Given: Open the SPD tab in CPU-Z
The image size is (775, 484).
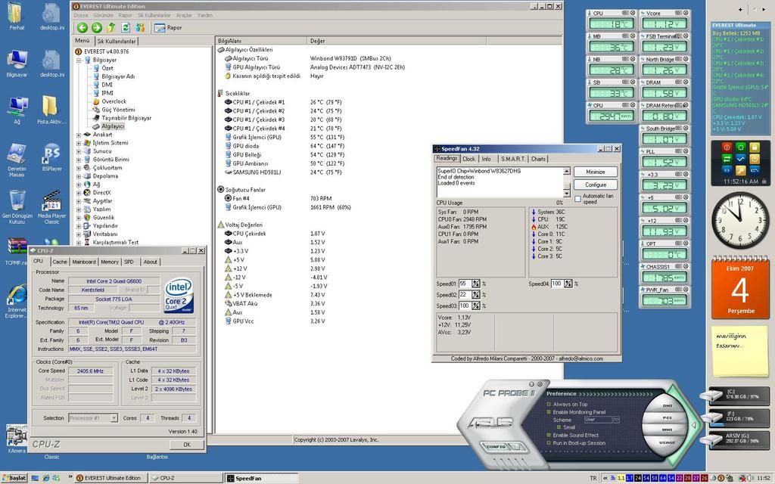Looking at the screenshot, I should coord(129,262).
